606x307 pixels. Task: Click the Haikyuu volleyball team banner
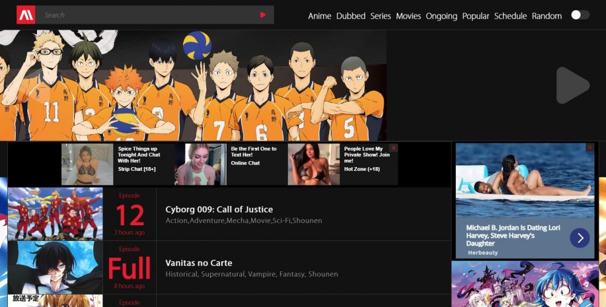[x=193, y=85]
